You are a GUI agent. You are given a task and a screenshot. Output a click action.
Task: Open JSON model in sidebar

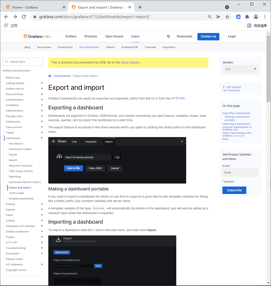[x=16, y=193]
